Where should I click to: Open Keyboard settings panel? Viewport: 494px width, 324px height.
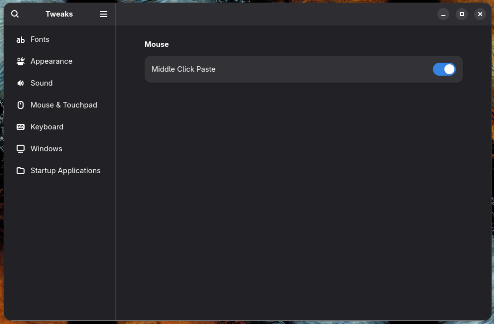click(47, 127)
